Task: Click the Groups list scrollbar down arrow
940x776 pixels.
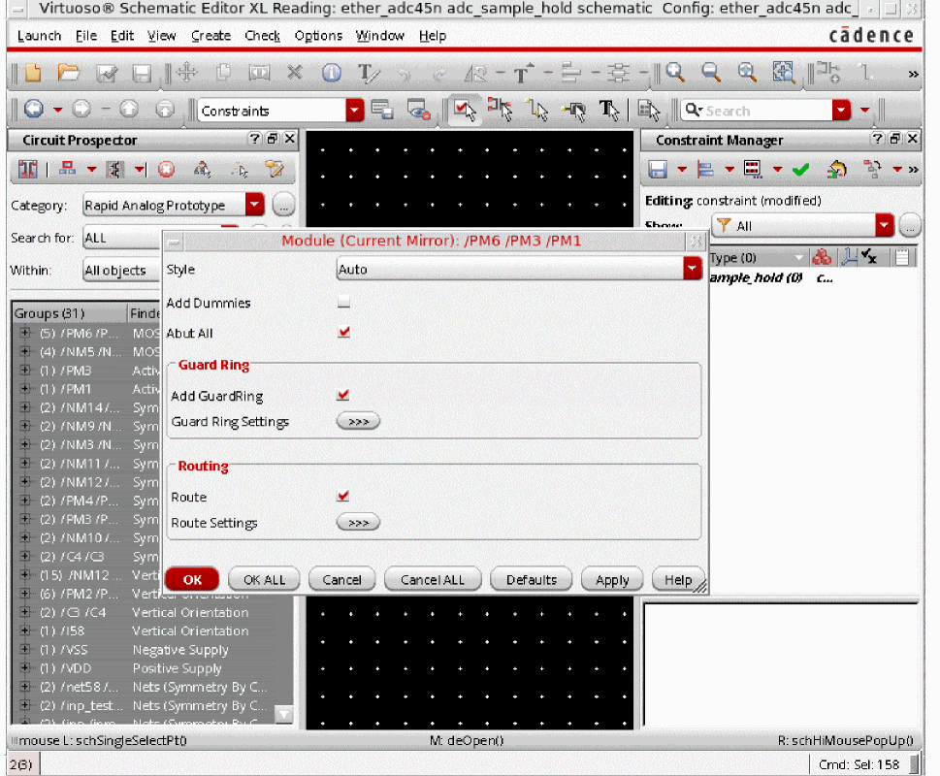Action: (283, 714)
